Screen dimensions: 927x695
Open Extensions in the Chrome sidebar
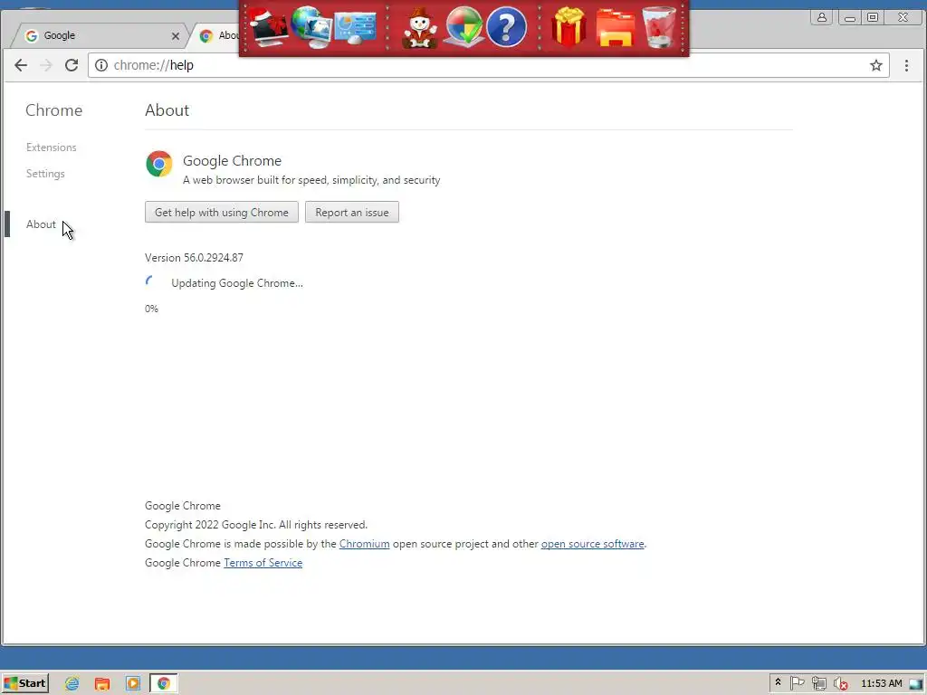tap(51, 148)
